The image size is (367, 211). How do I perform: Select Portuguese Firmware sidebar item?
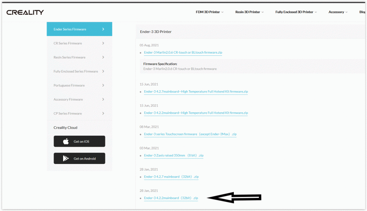79,85
